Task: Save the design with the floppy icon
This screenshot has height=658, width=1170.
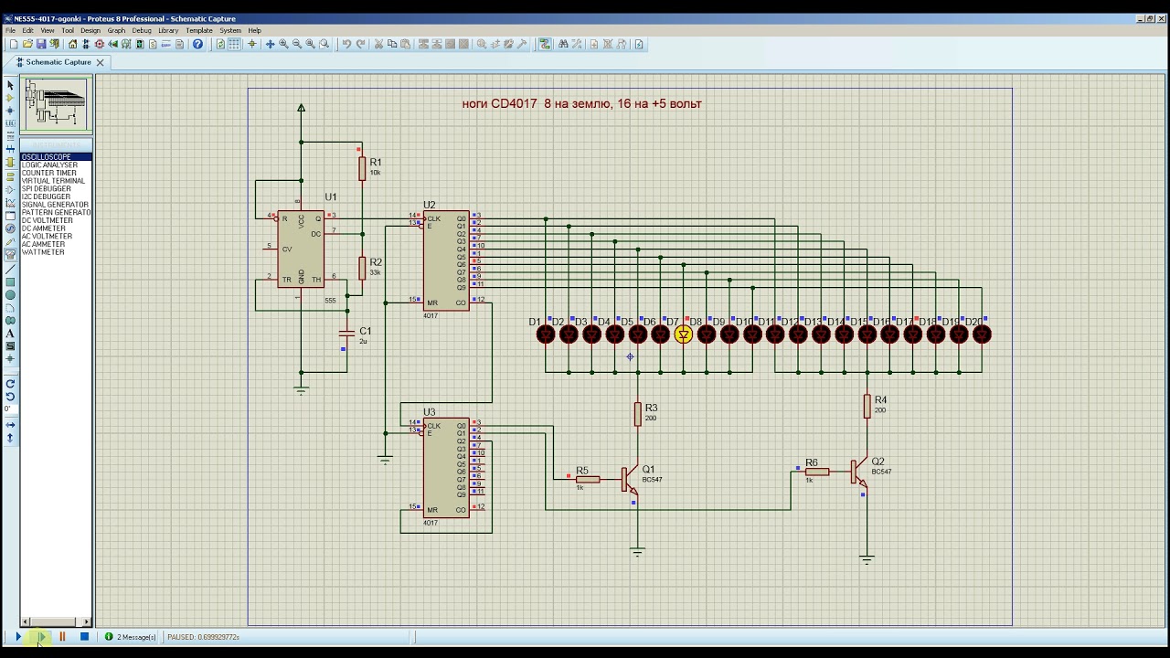Action: point(41,44)
